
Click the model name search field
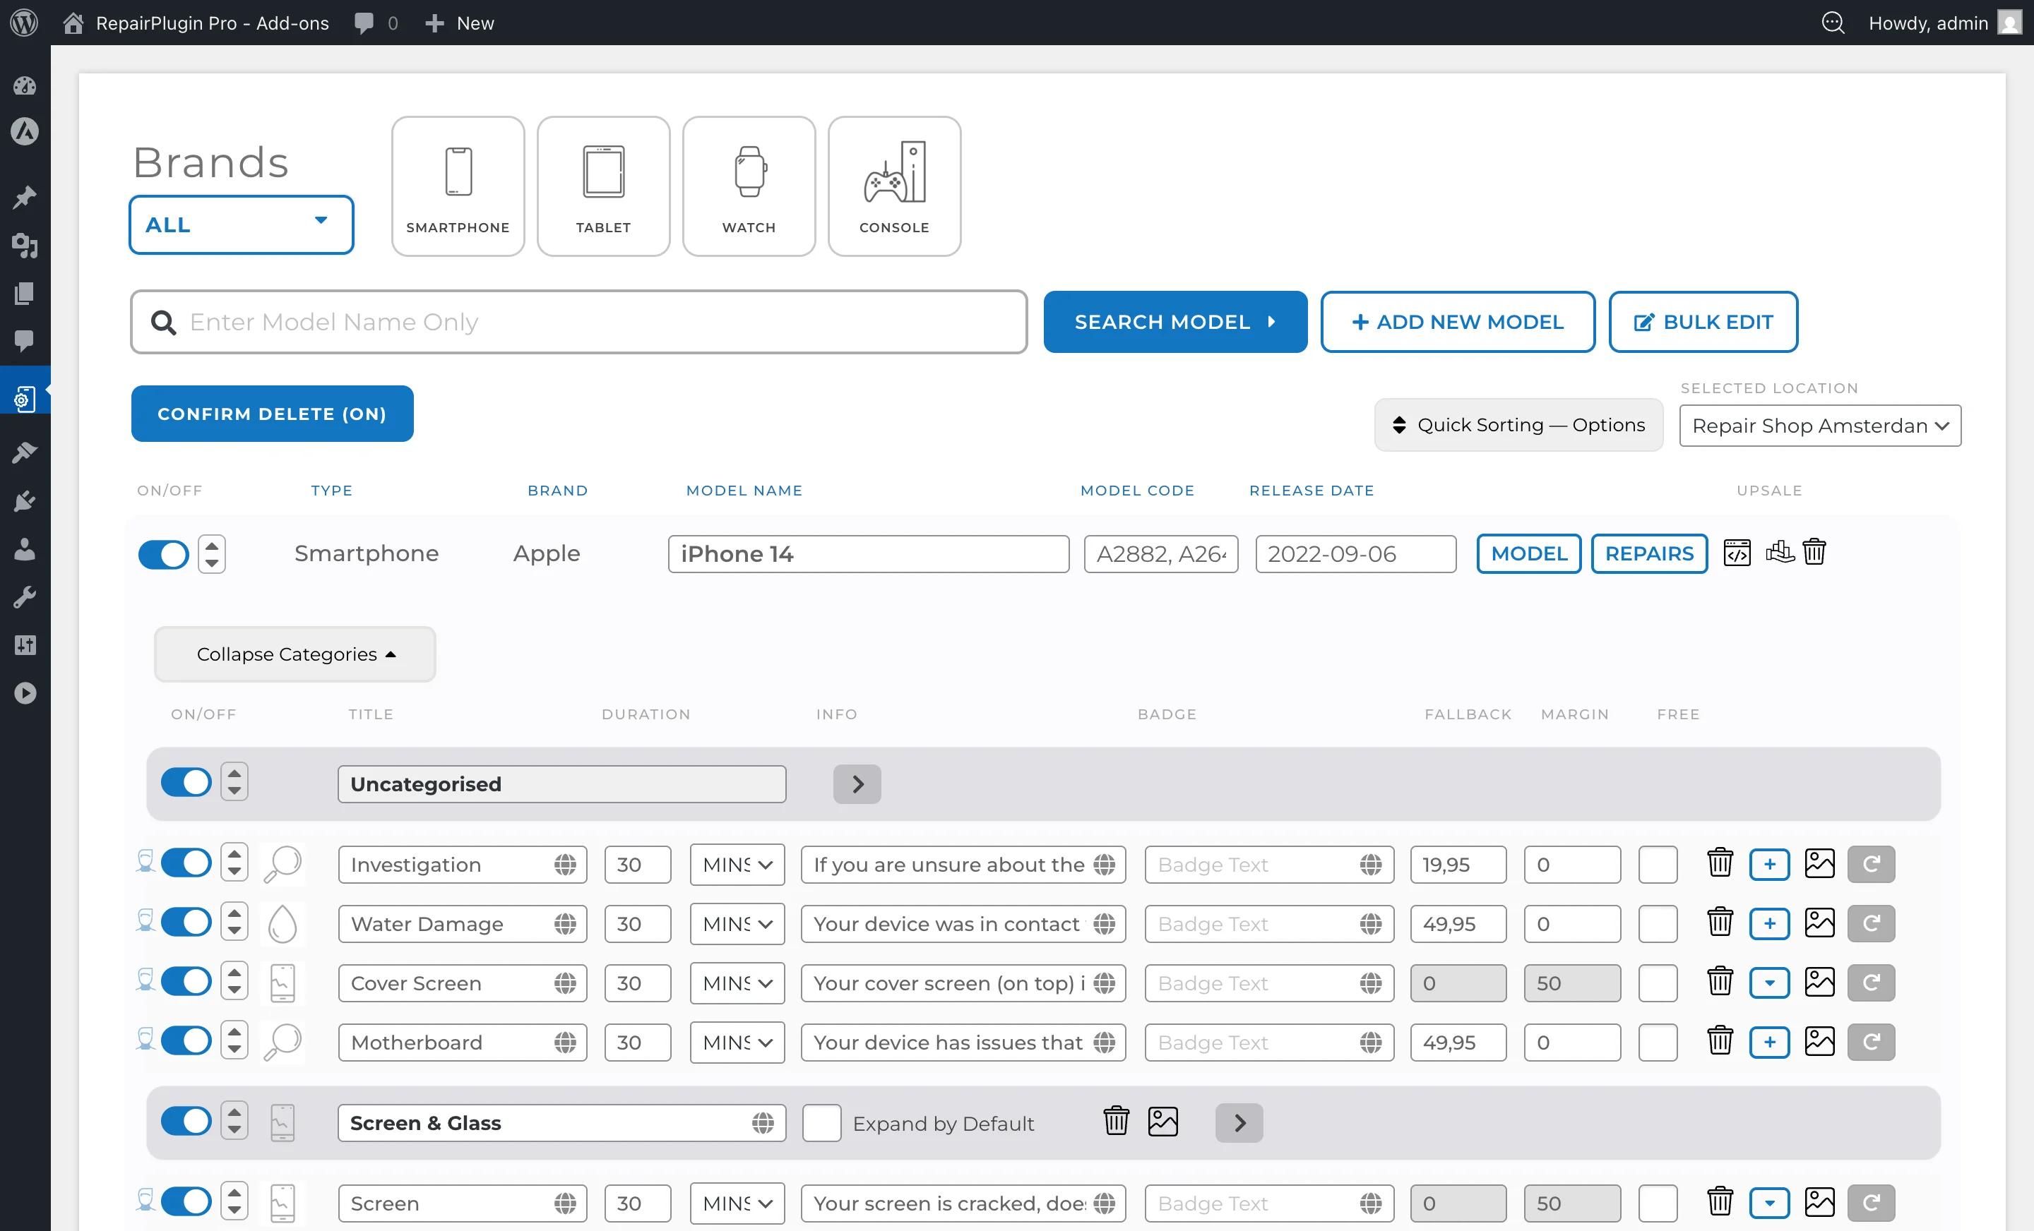pyautogui.click(x=578, y=322)
